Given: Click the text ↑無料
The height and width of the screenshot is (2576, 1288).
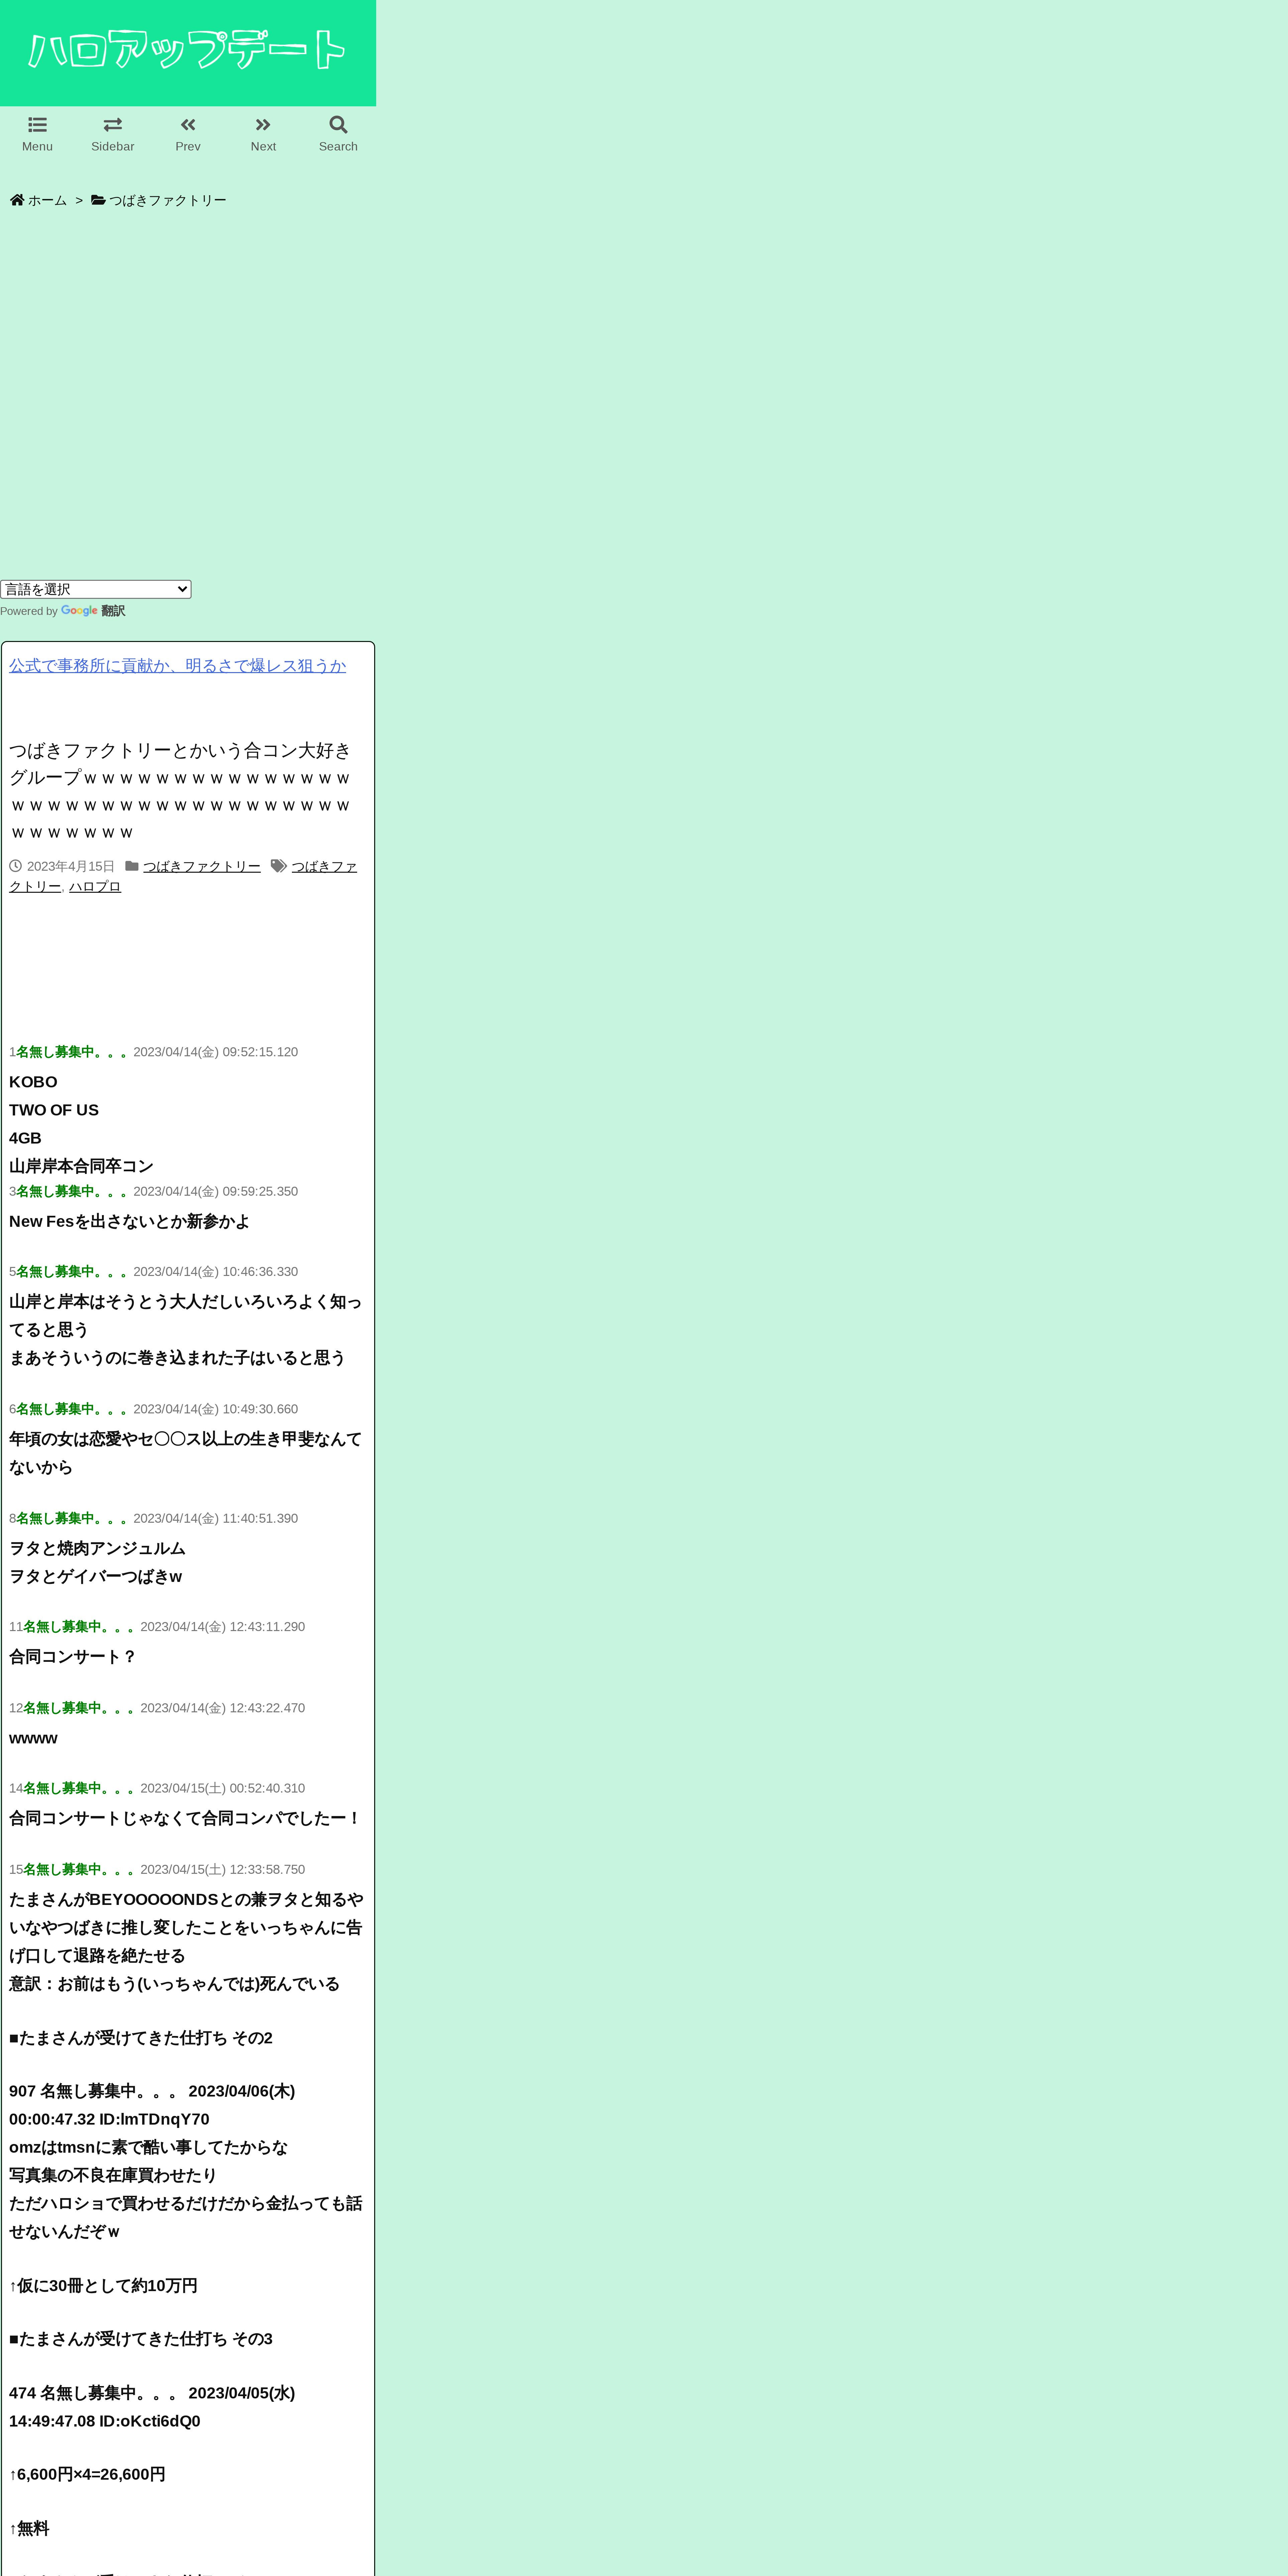Looking at the screenshot, I should (x=29, y=2528).
